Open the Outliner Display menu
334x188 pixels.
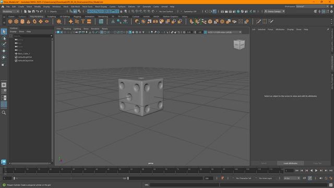tap(13, 31)
